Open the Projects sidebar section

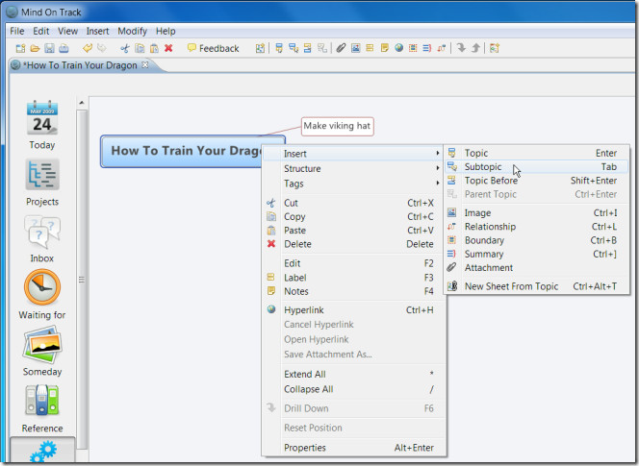tap(42, 183)
